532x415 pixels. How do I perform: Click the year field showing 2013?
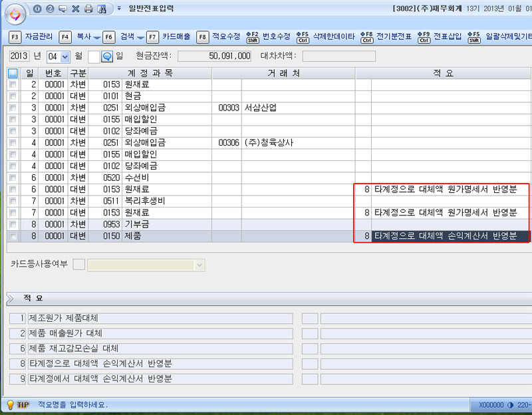(x=19, y=56)
